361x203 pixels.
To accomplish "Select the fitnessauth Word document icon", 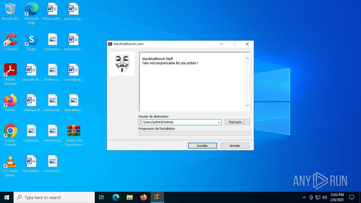I will [52, 12].
